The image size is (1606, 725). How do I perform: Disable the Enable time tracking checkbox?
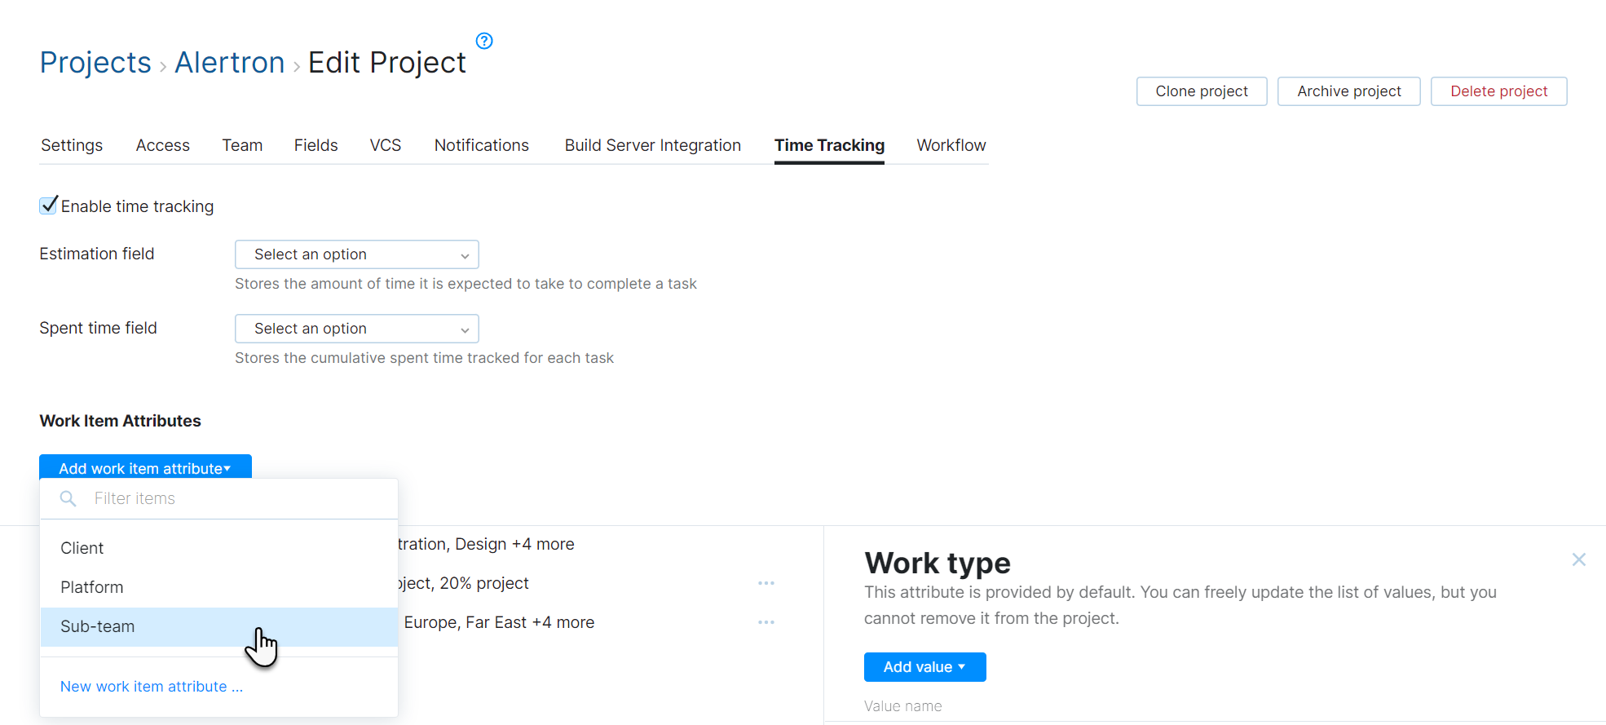[x=48, y=205]
